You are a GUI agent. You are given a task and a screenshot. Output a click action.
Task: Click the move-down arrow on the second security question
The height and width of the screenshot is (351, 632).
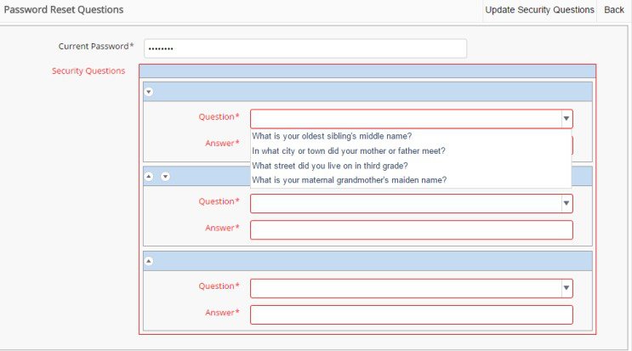[165, 177]
